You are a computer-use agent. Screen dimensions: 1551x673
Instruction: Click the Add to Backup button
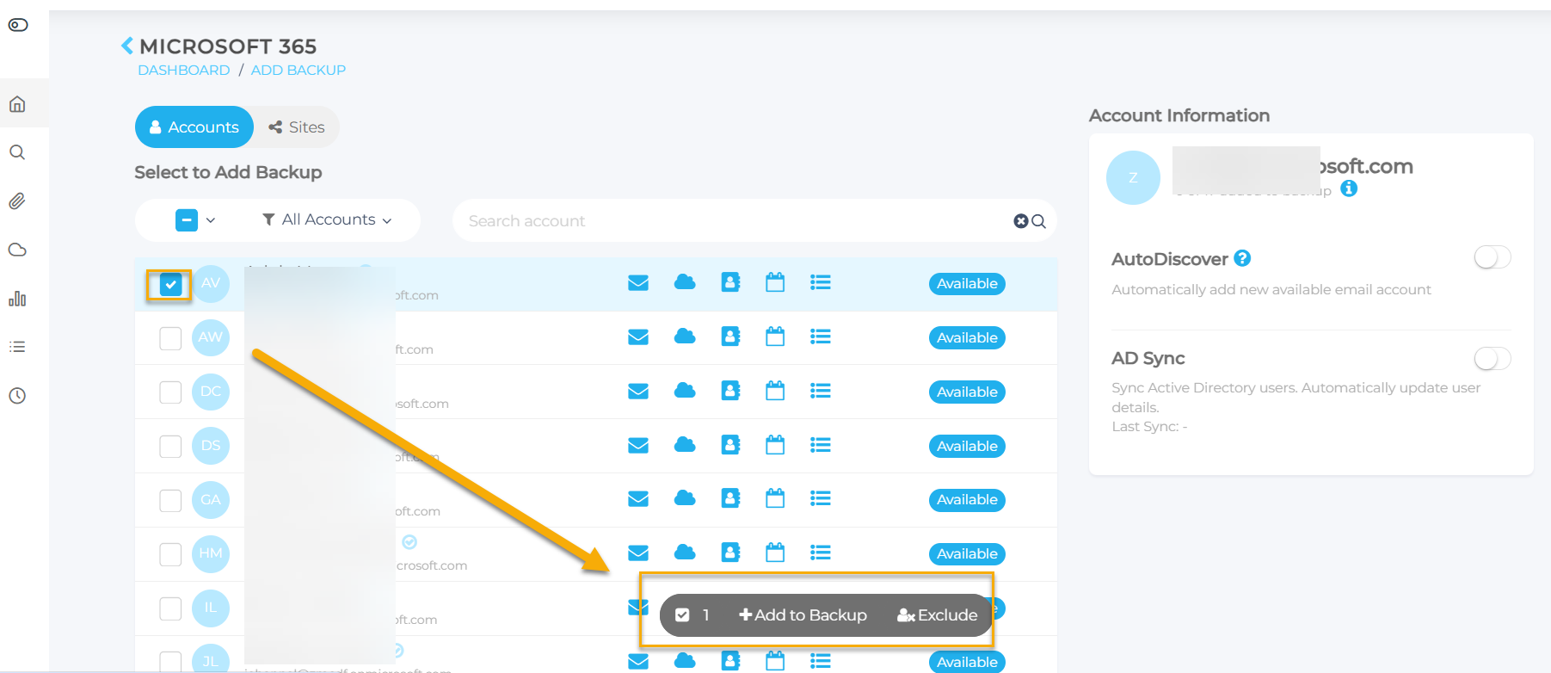(803, 615)
